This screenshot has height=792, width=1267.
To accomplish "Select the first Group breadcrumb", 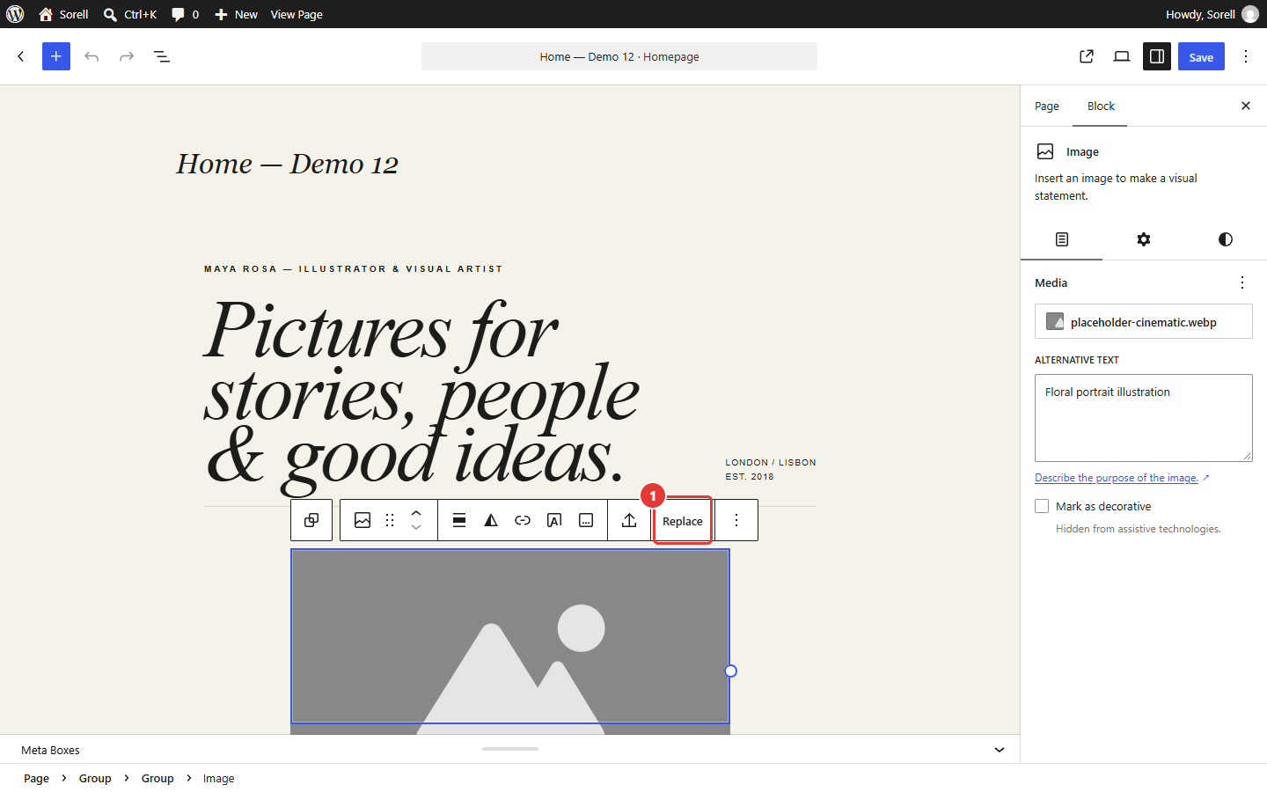I will 95,778.
